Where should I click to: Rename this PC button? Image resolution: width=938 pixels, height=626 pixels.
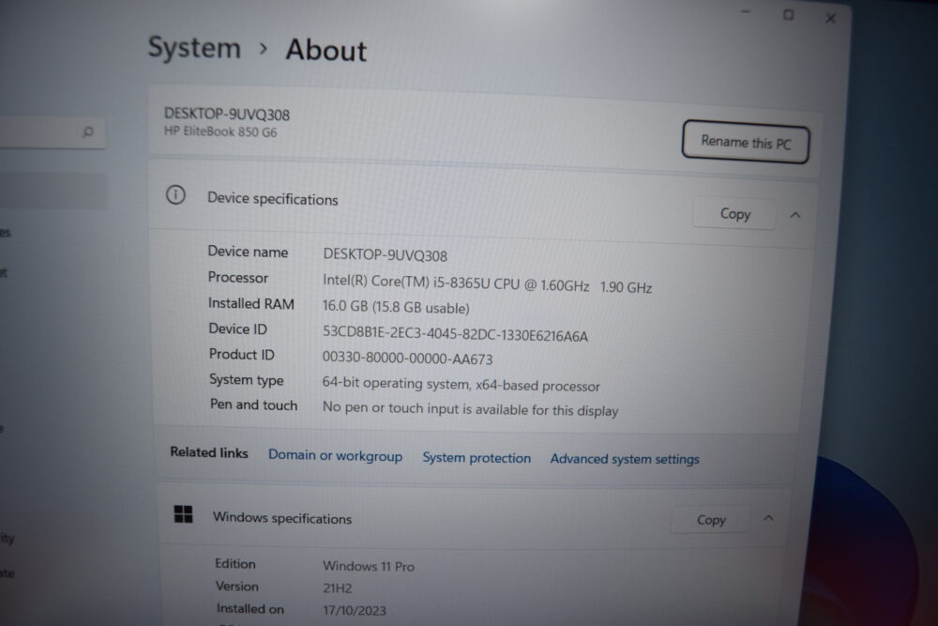[746, 142]
